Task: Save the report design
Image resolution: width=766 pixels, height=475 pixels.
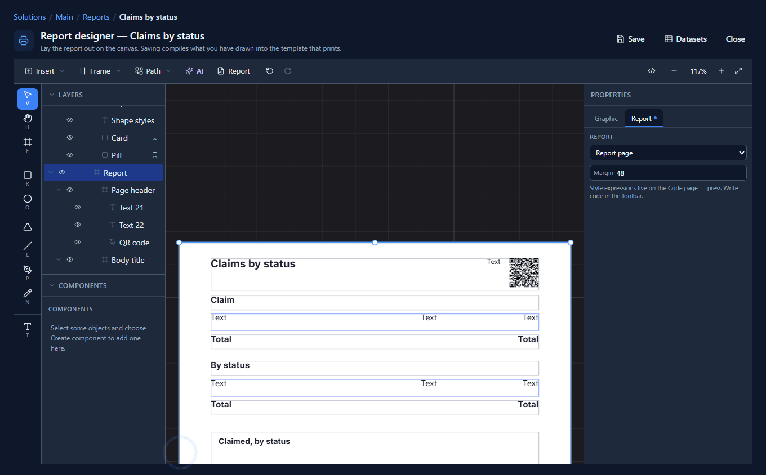Action: pos(631,39)
